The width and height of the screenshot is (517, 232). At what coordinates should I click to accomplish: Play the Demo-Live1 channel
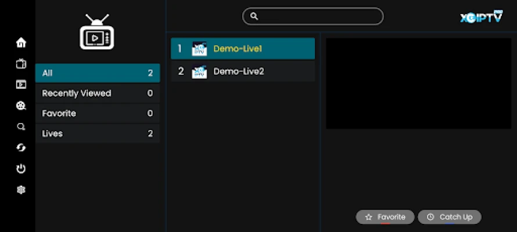click(x=243, y=49)
